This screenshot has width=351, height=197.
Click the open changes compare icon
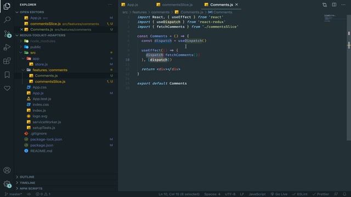point(325,5)
